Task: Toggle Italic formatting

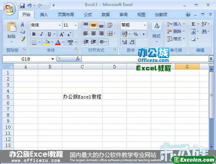Action: 41,34
